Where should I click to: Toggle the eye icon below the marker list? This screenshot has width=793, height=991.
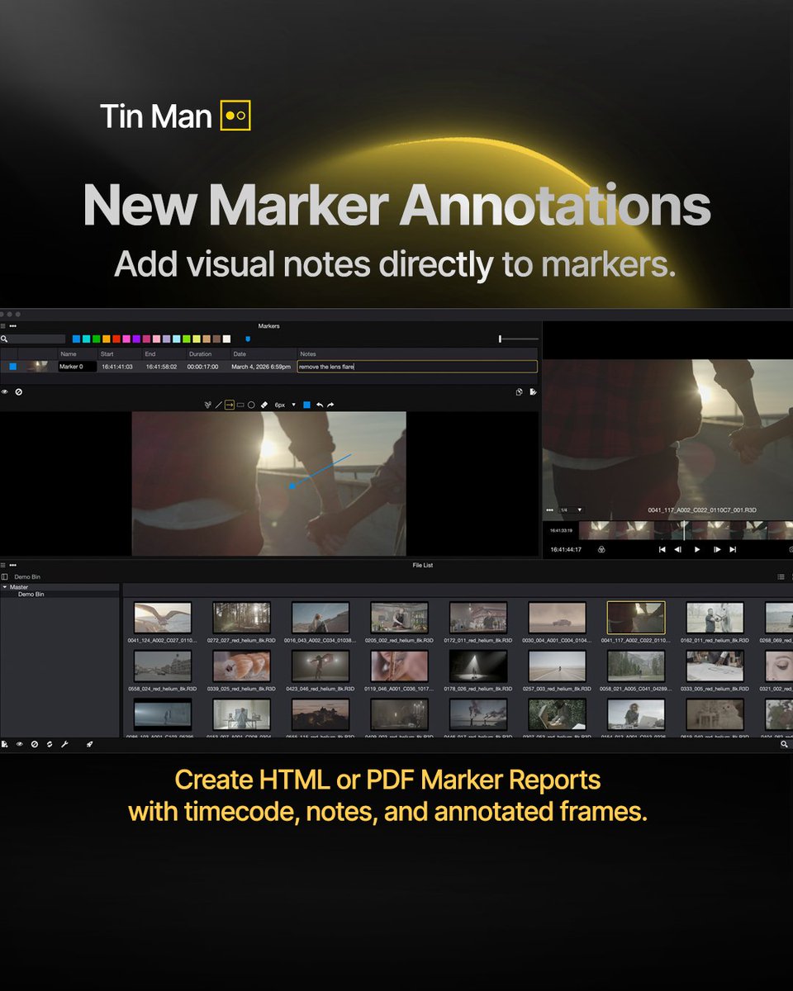pyautogui.click(x=5, y=391)
